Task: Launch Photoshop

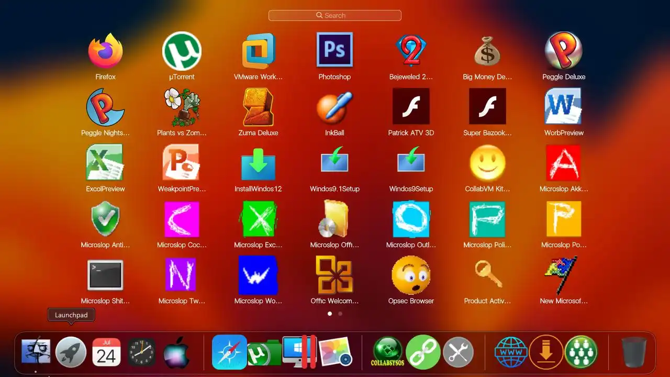Action: tap(334, 50)
